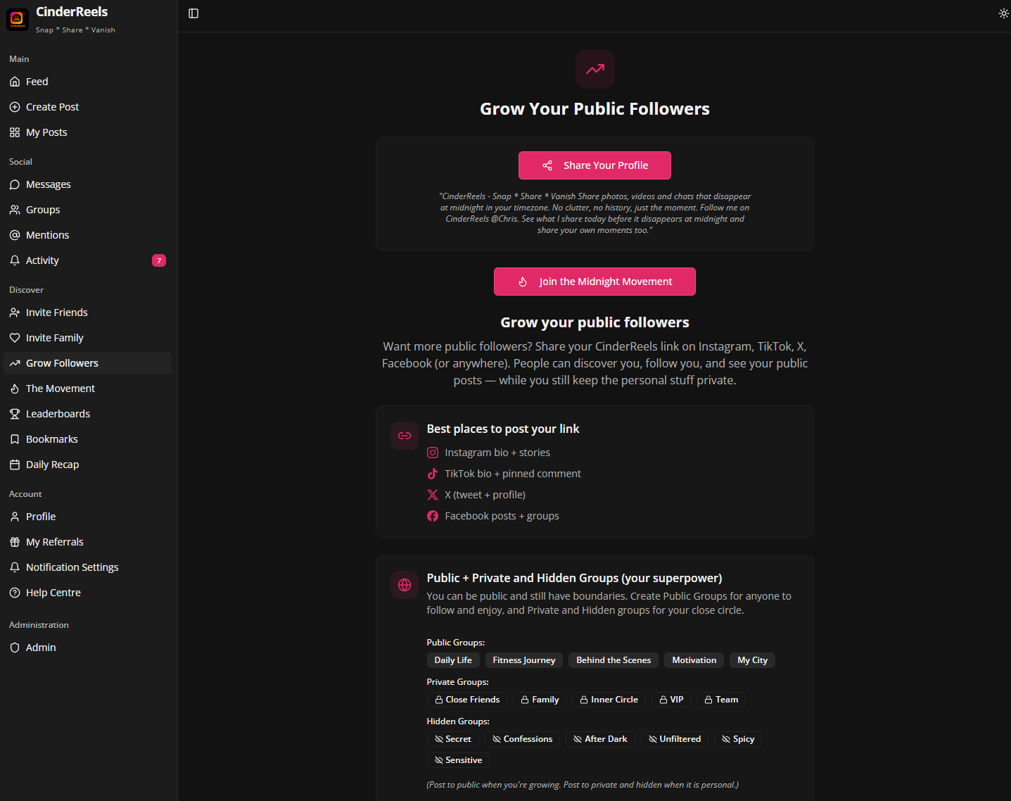1011x801 pixels.
Task: Choose the Inner Circle private chip
Action: coord(609,700)
